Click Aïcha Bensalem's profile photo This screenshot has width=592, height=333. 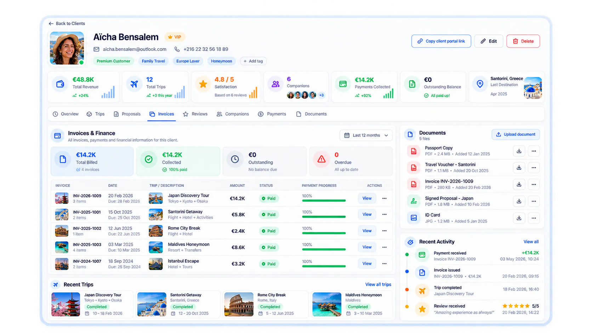[x=67, y=48]
